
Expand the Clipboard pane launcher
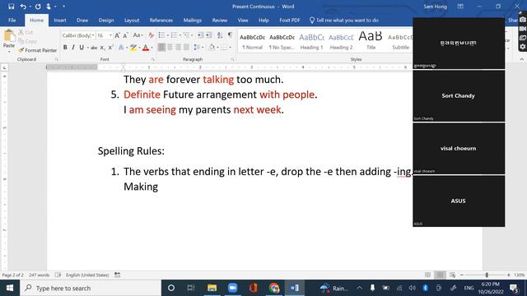57,59
